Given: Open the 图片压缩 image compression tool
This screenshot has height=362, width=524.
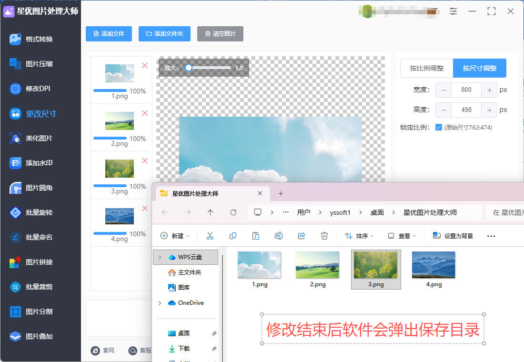Looking at the screenshot, I should pos(32,64).
